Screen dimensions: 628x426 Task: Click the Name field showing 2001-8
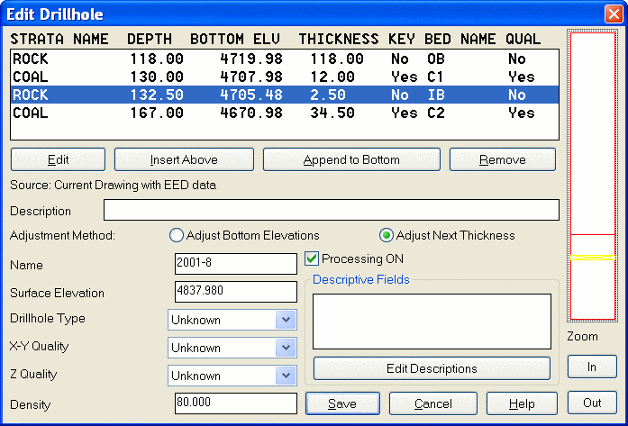[x=236, y=264]
